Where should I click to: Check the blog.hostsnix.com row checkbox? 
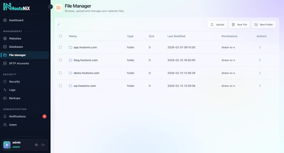pyautogui.click(x=60, y=60)
